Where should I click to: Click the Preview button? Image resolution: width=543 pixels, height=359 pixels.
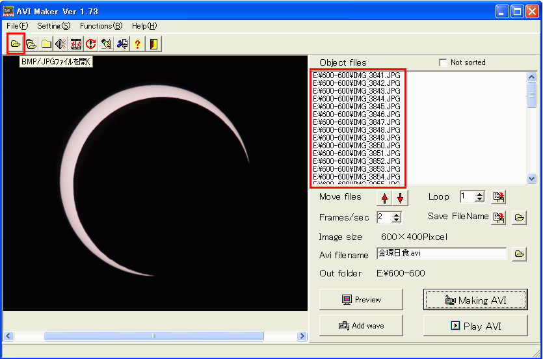coord(361,300)
